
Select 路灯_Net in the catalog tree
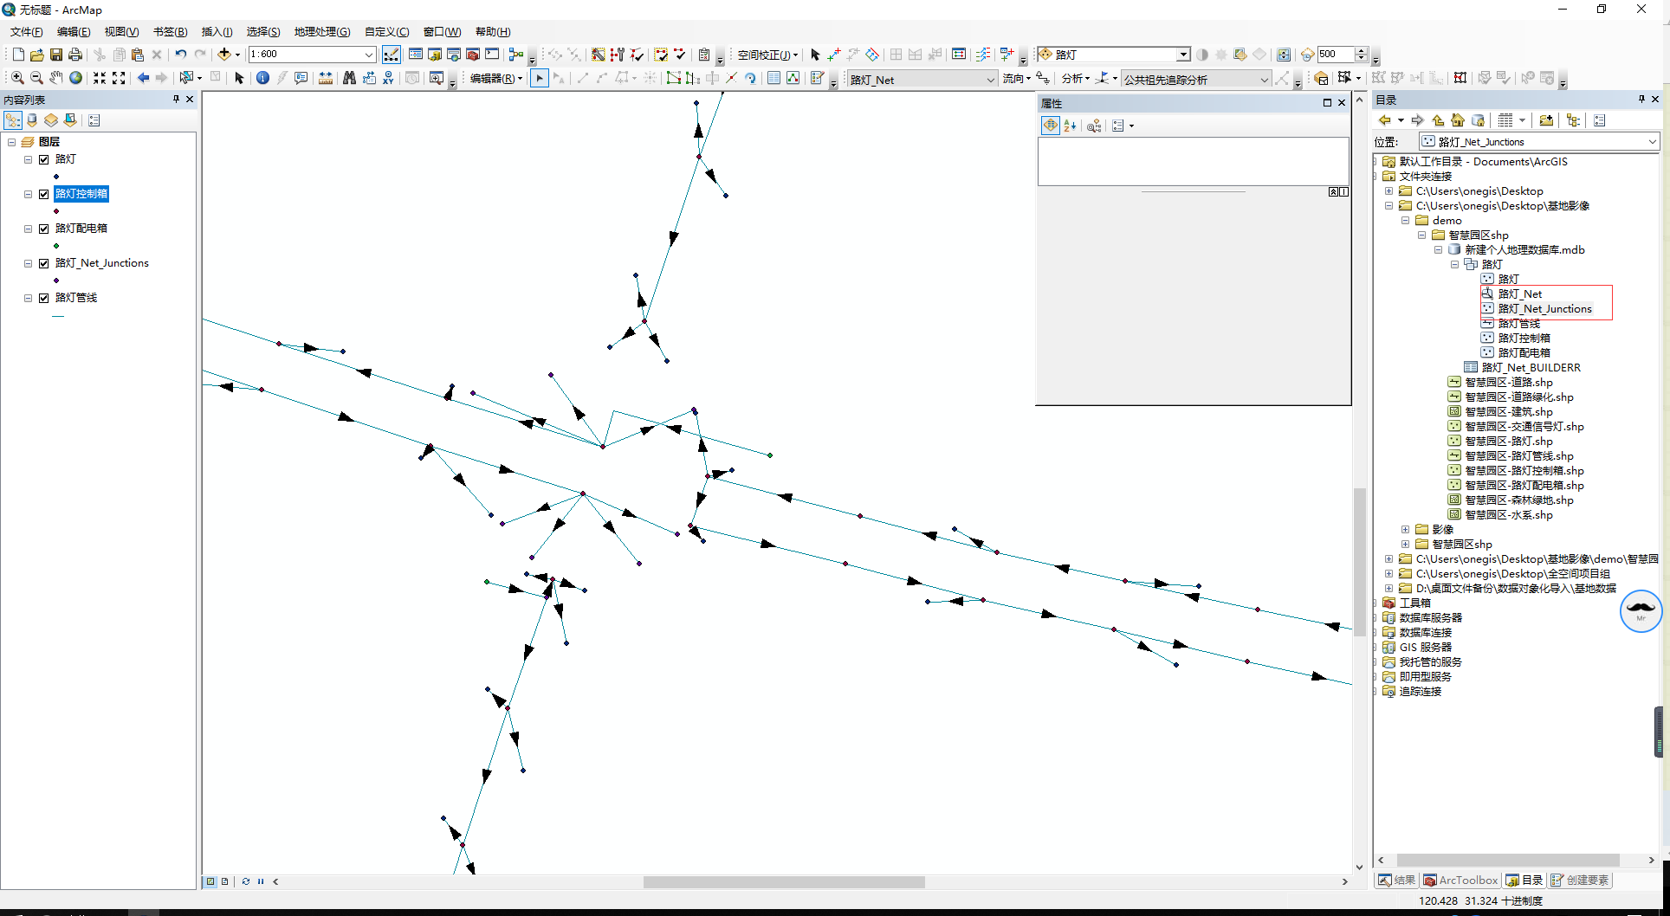click(1520, 294)
